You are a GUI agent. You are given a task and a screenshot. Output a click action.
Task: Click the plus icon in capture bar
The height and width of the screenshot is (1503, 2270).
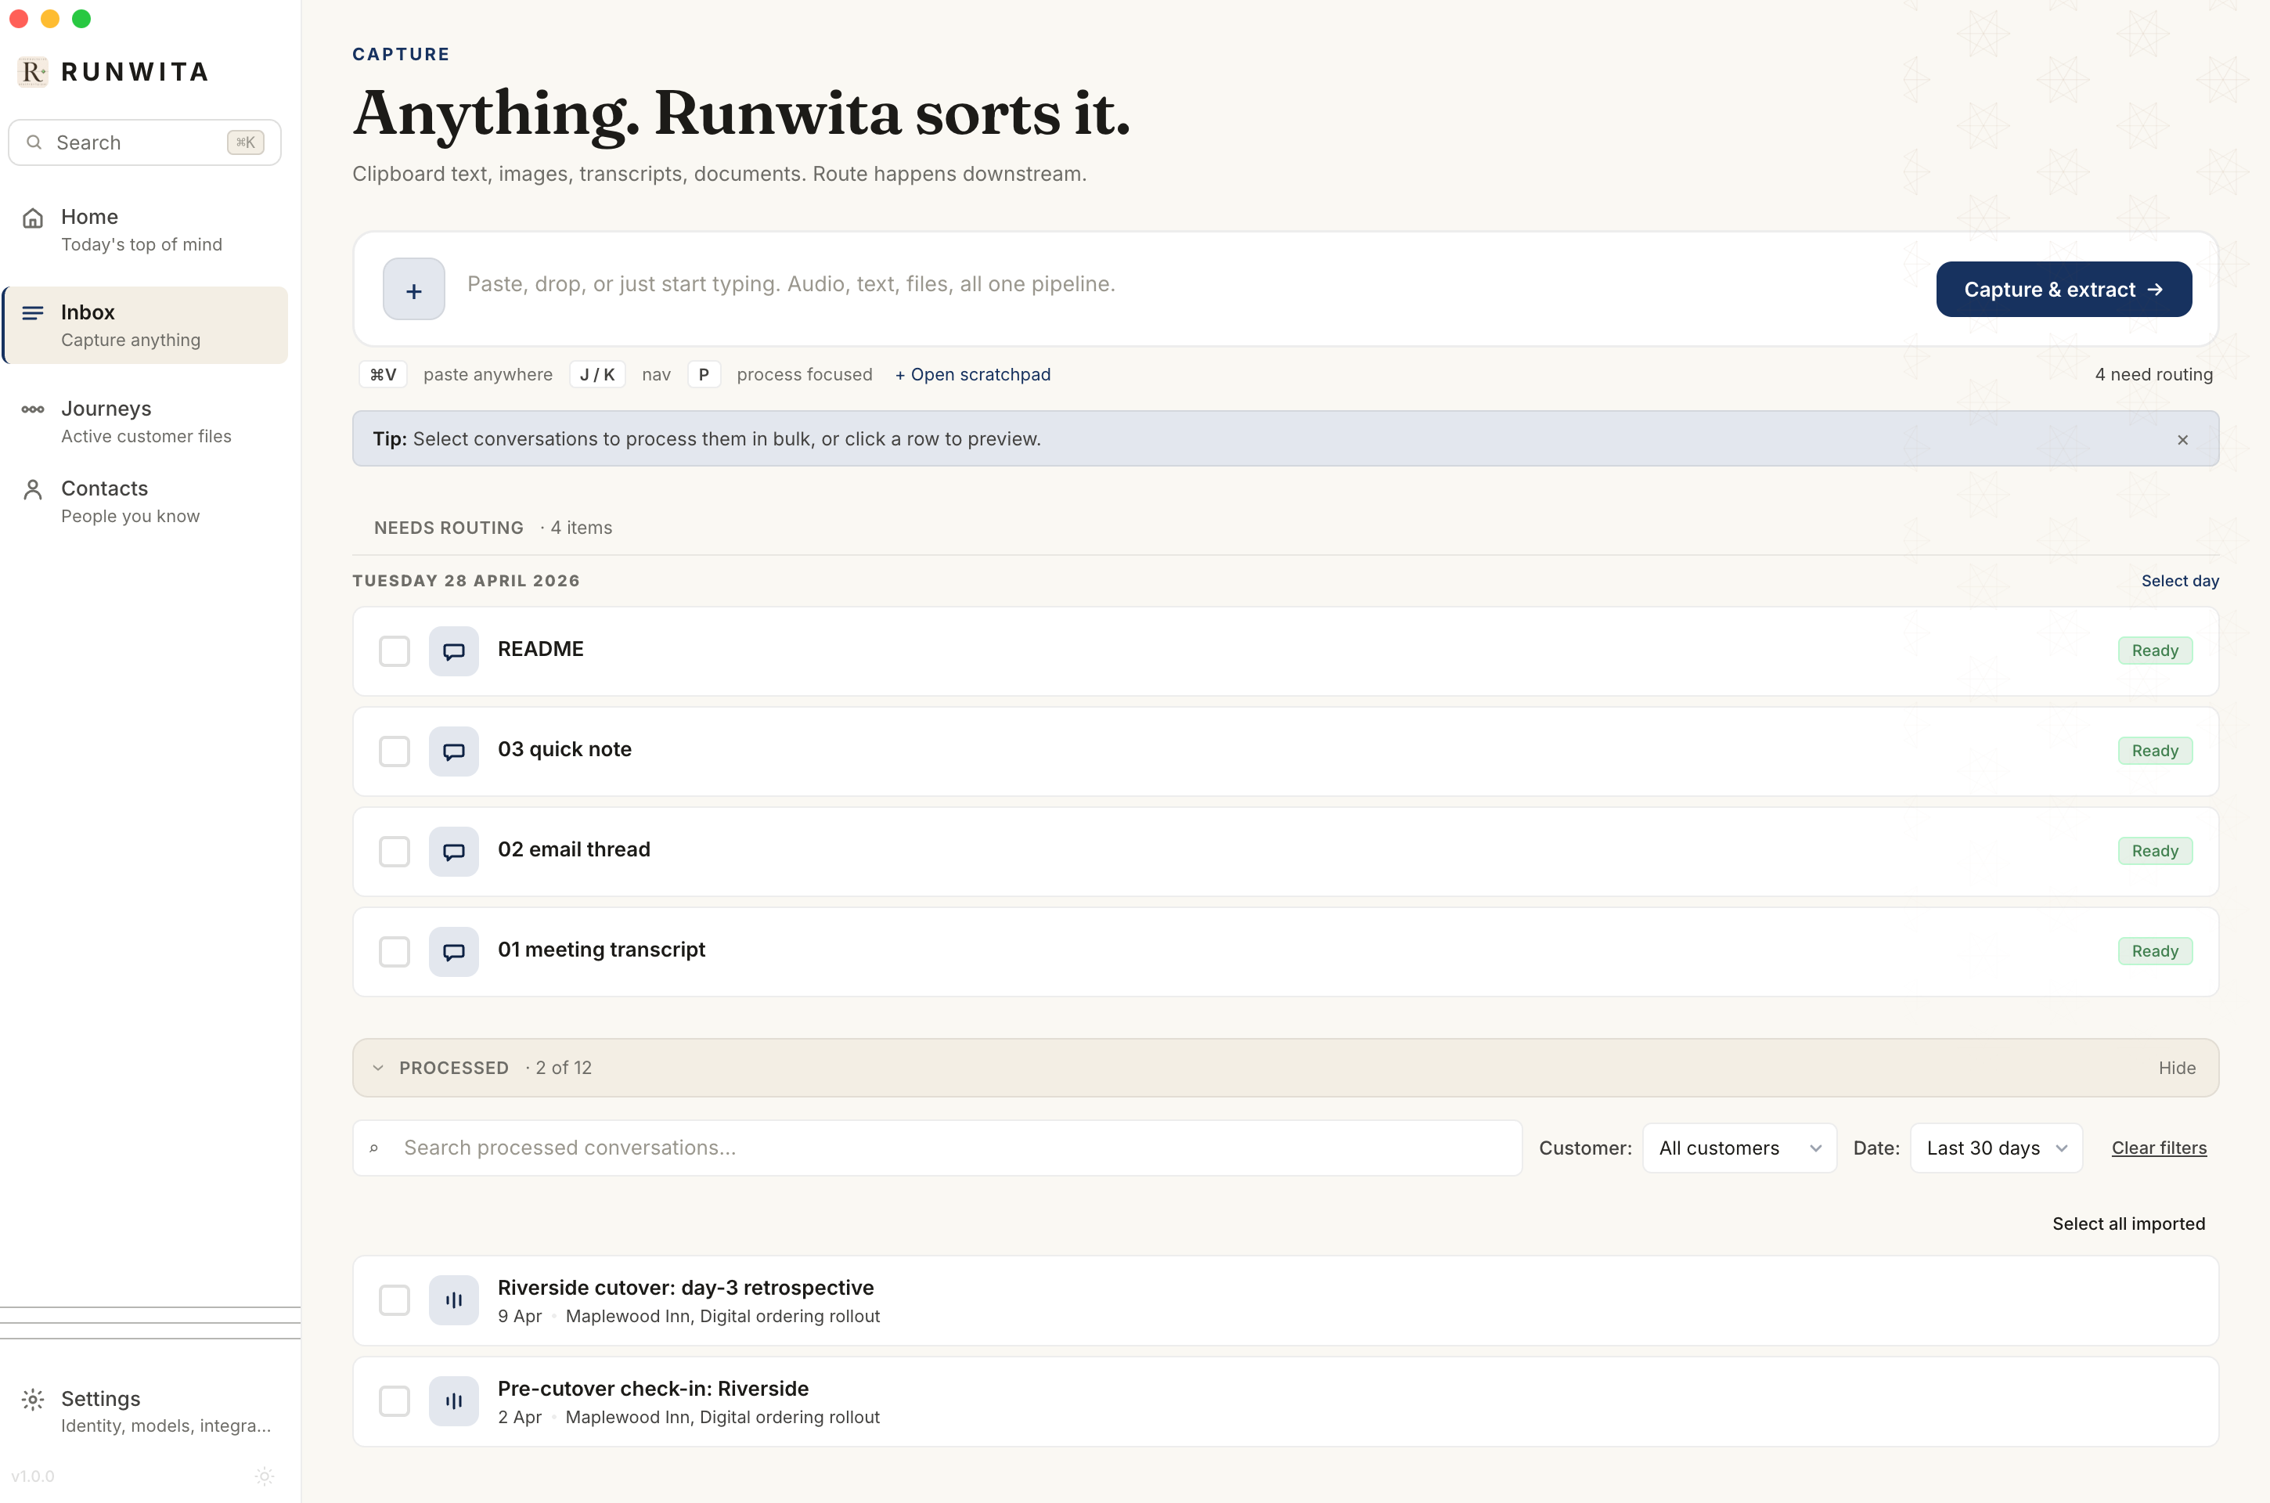pos(413,289)
